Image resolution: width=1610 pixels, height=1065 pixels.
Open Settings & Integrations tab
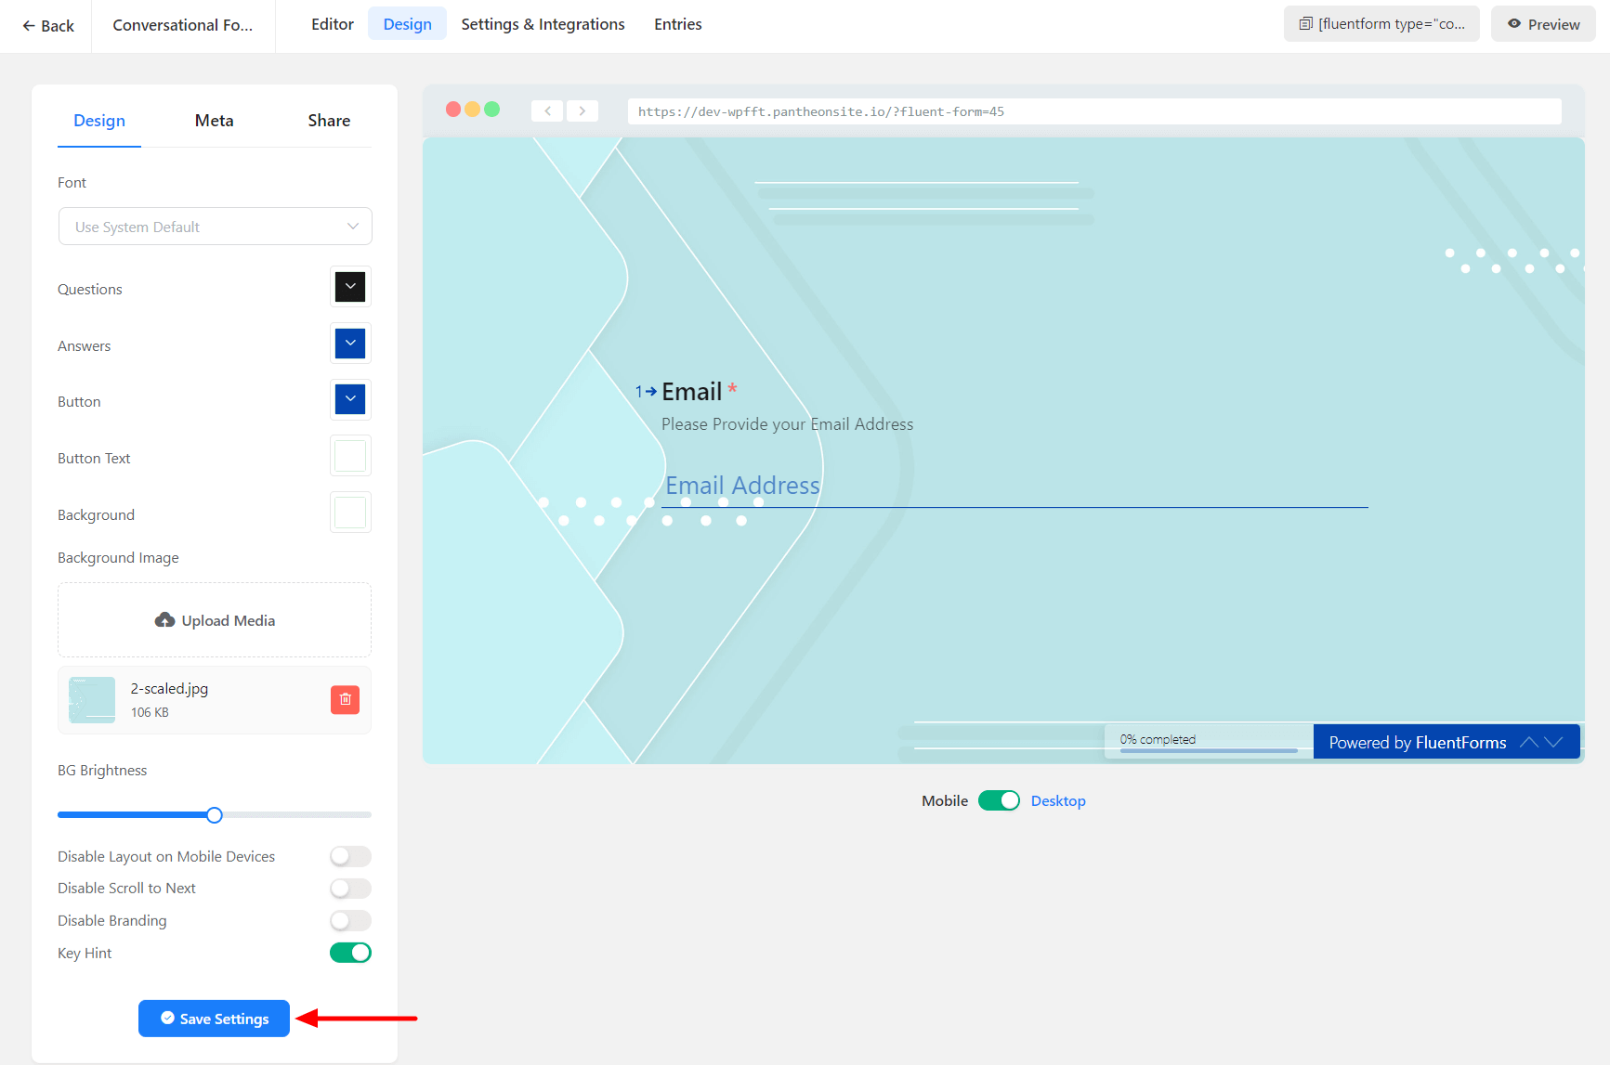coord(543,24)
